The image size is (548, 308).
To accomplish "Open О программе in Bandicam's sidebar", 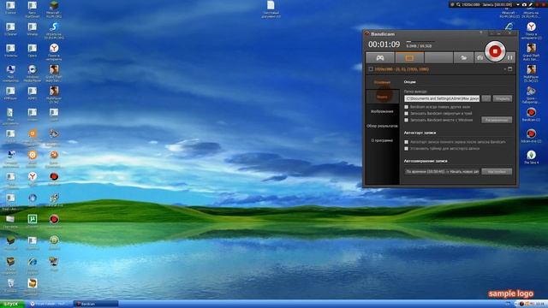I will click(x=382, y=140).
